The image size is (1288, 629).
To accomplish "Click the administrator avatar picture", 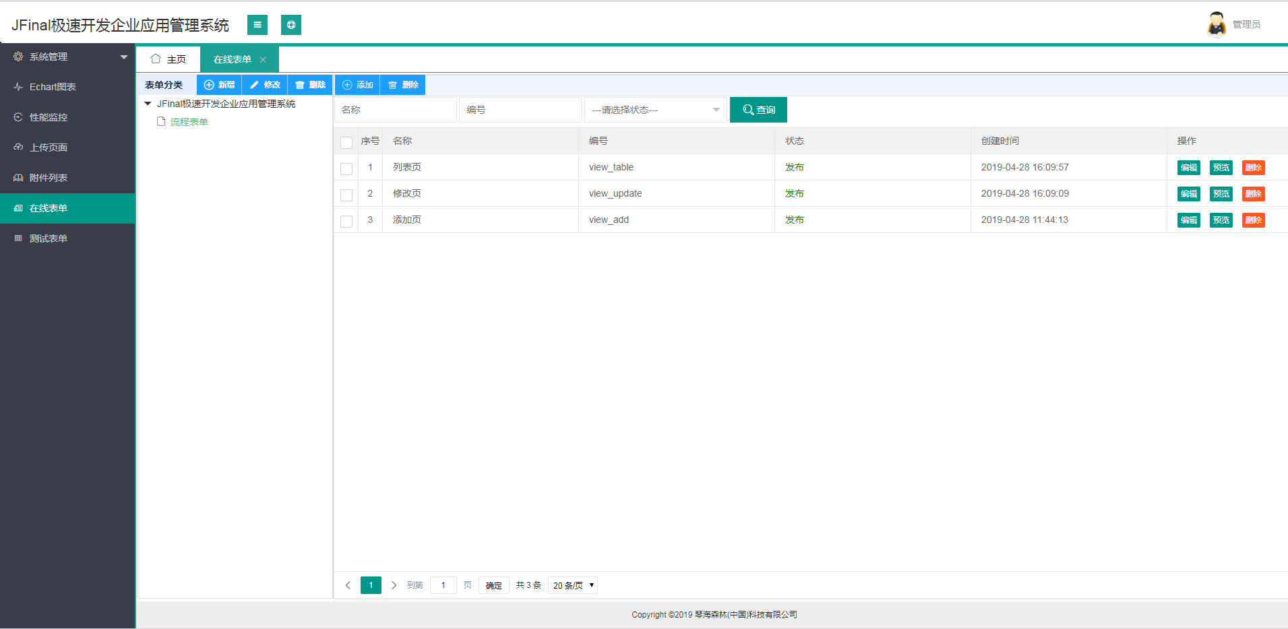I will click(x=1216, y=24).
